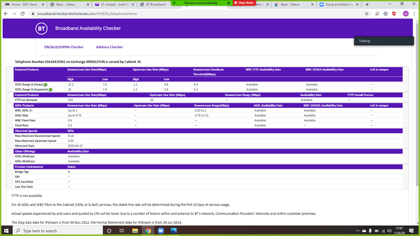This screenshot has width=420, height=236.
Task: Go back using the browser back arrow
Action: pos(6,13)
